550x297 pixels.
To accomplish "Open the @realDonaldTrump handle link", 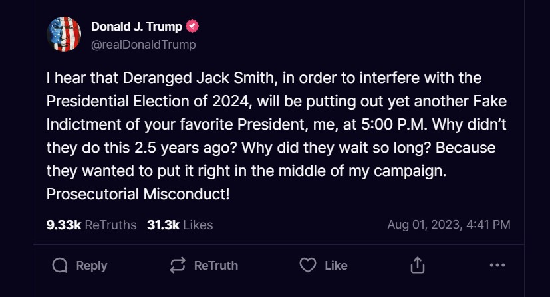I will click(143, 45).
